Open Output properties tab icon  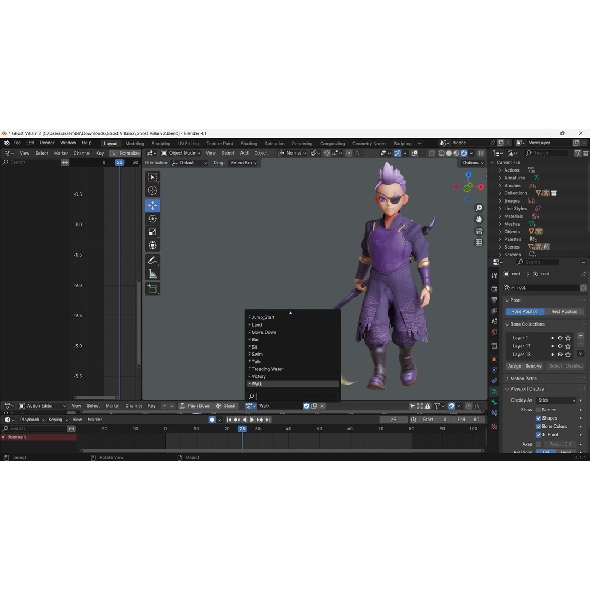tap(494, 299)
